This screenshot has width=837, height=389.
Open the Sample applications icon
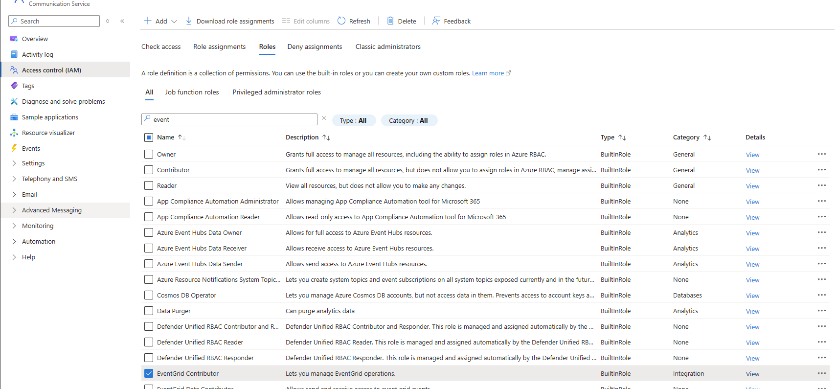(14, 117)
